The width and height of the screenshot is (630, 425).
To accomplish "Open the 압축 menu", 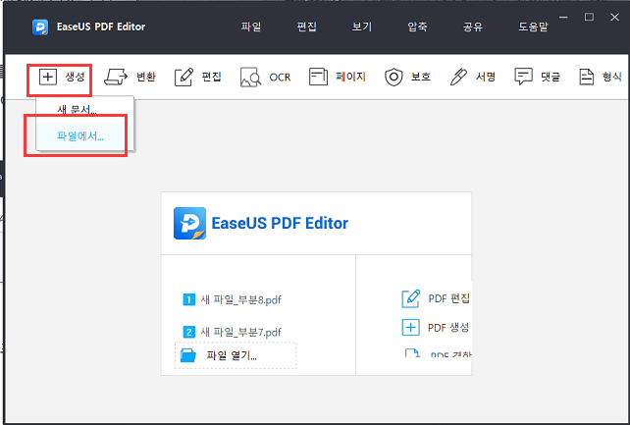I will (x=417, y=27).
